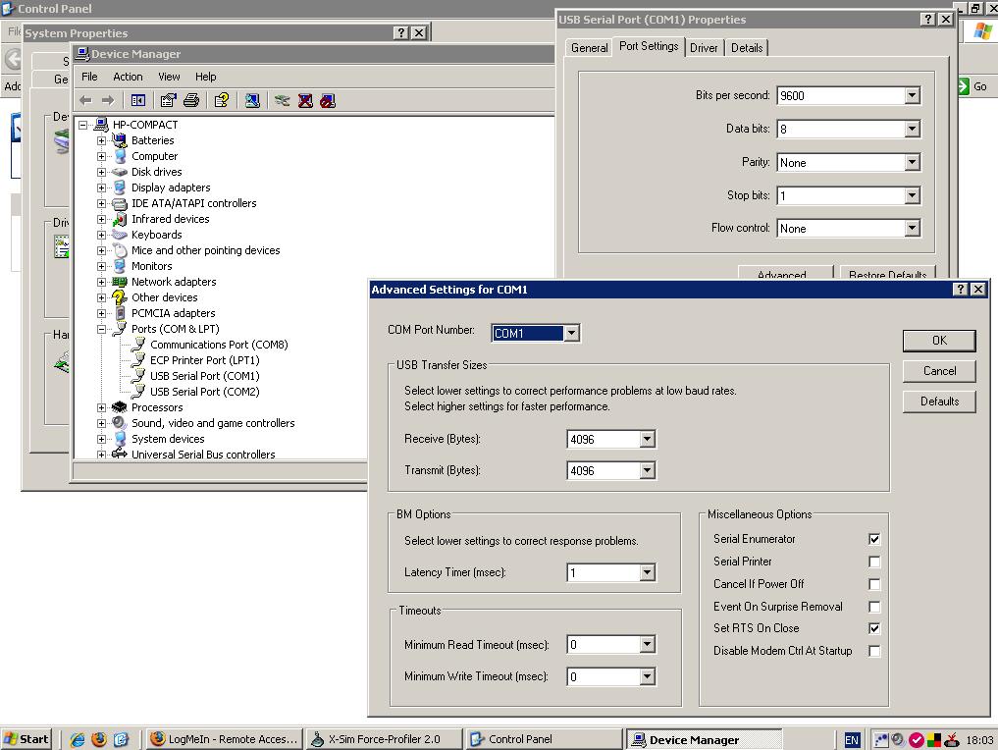Click the Print toolbar icon

tap(191, 100)
